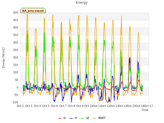Viewport: 164px width, 123px height.
Task: Click the Energy (W/m2) axis label
Action: (3, 58)
